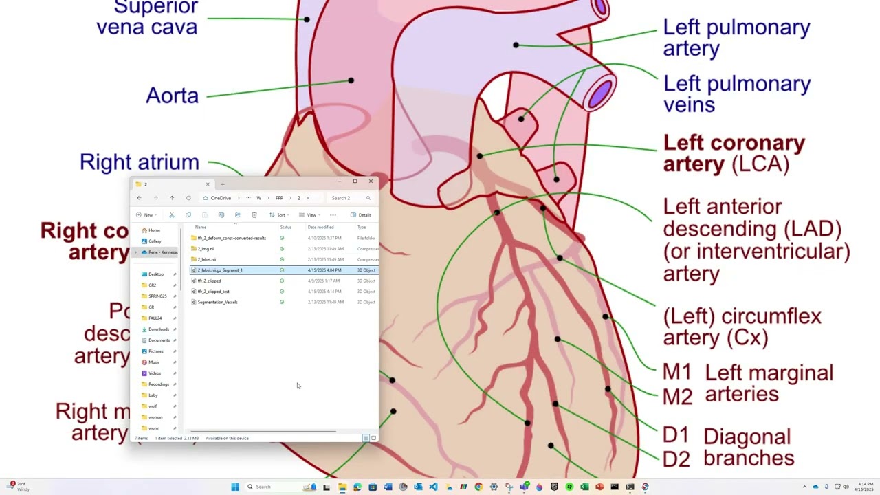The width and height of the screenshot is (880, 495).
Task: Navigate up one folder level
Action: tap(172, 198)
